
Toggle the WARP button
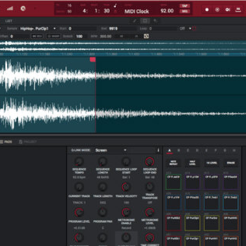click(x=53, y=36)
